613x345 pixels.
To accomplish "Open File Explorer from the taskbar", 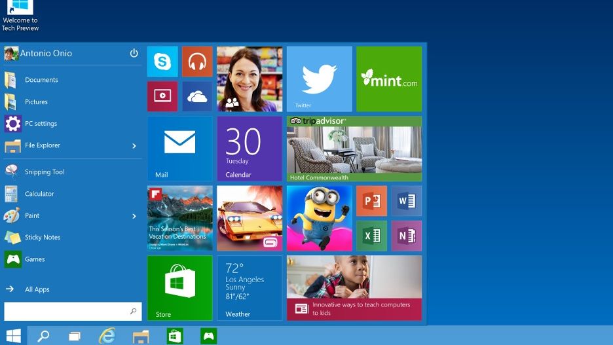I will 141,336.
